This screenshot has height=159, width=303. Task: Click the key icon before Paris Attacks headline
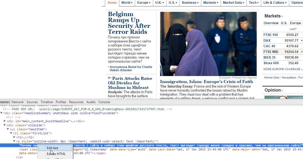(110, 78)
